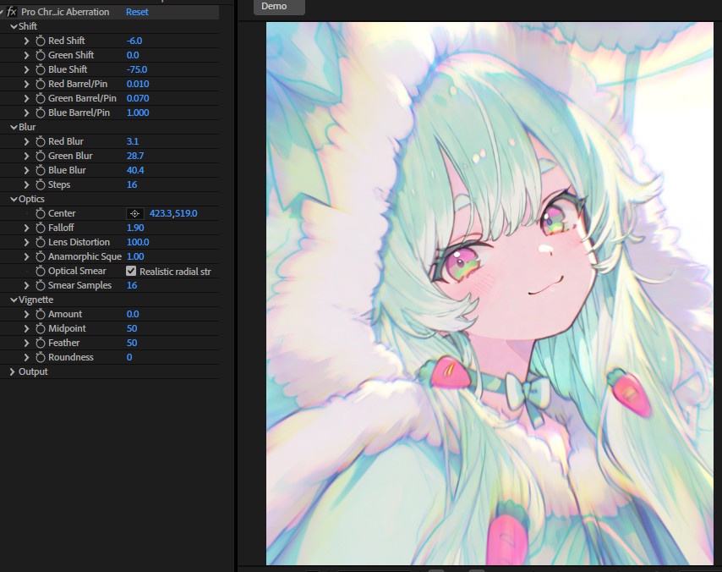The height and width of the screenshot is (572, 722).
Task: Click the stopwatch for Blue Barrel/Pin
Action: coord(39,112)
